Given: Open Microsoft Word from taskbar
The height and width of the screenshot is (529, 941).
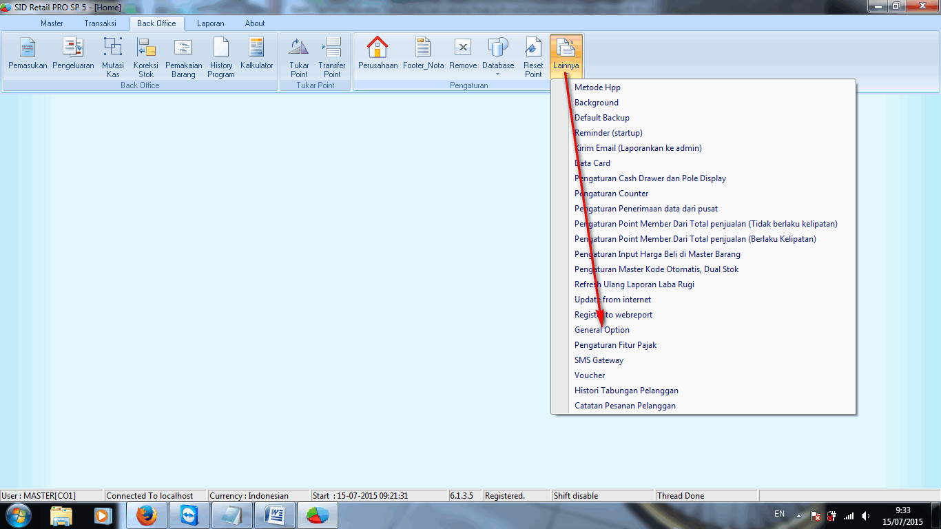Looking at the screenshot, I should click(275, 515).
